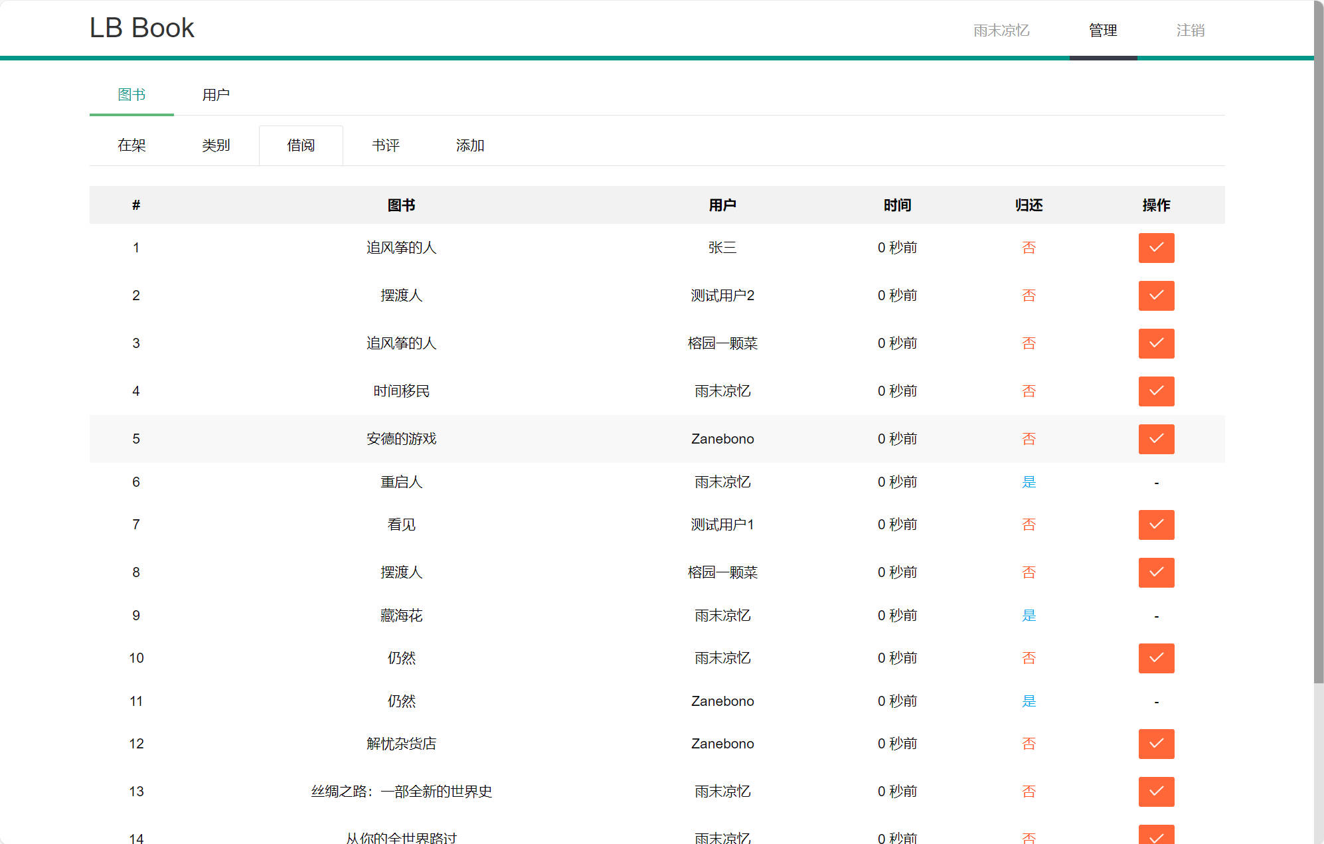Switch to the 用户 tab
The image size is (1324, 844).
(x=217, y=95)
